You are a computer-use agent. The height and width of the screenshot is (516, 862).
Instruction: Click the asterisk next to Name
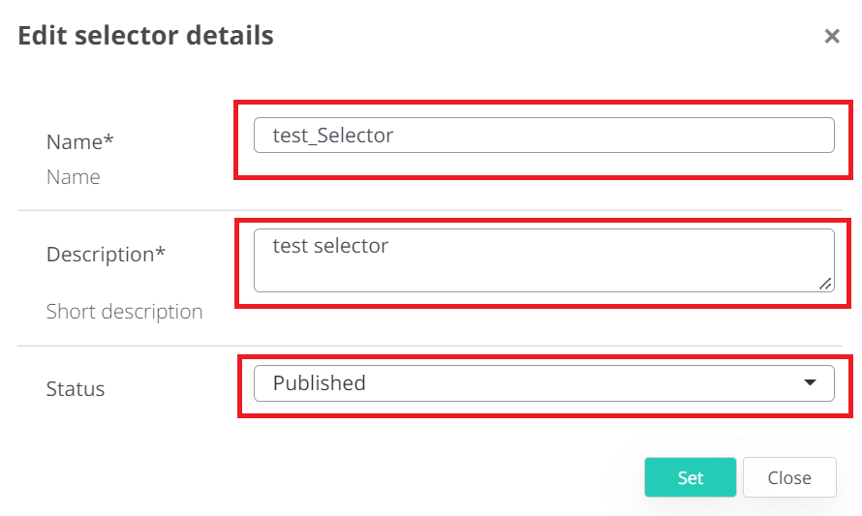tap(109, 140)
